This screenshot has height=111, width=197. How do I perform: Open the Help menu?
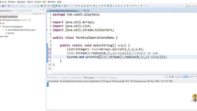[x=59, y=2]
